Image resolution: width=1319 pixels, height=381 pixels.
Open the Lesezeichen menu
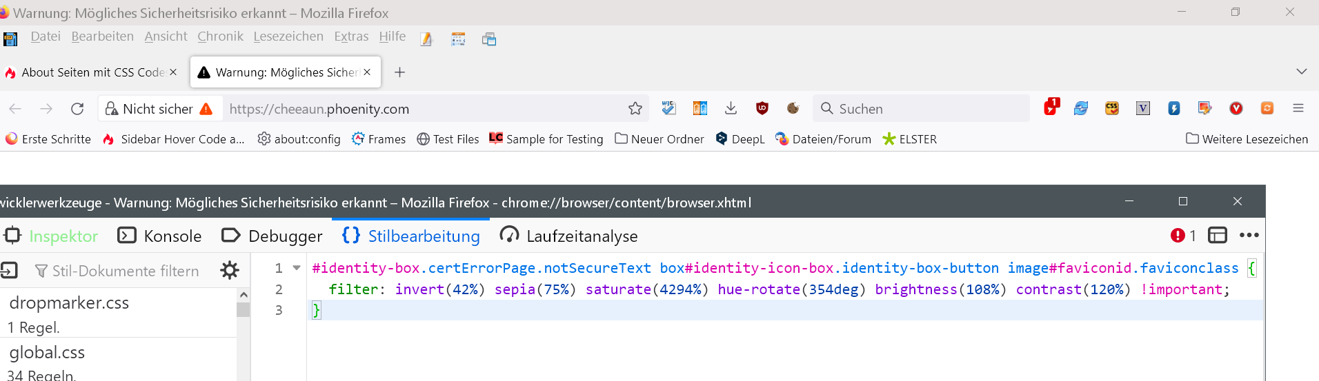point(288,37)
